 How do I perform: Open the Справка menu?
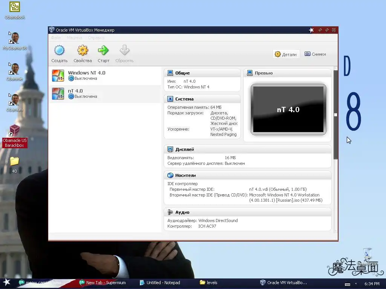[96, 38]
